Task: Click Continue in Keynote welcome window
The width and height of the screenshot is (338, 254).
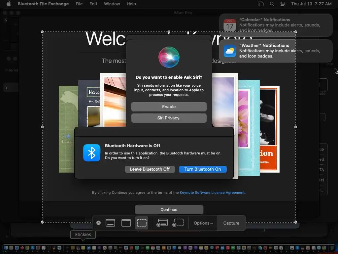Action: [x=169, y=209]
